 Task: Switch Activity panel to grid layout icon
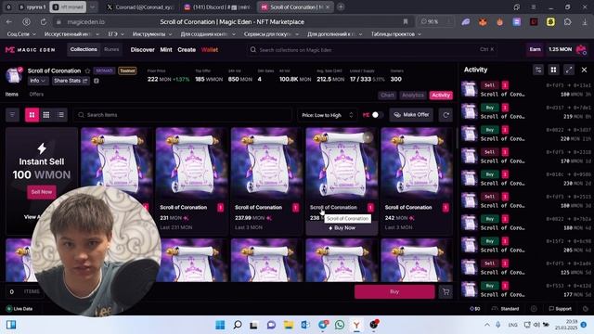[x=553, y=70]
